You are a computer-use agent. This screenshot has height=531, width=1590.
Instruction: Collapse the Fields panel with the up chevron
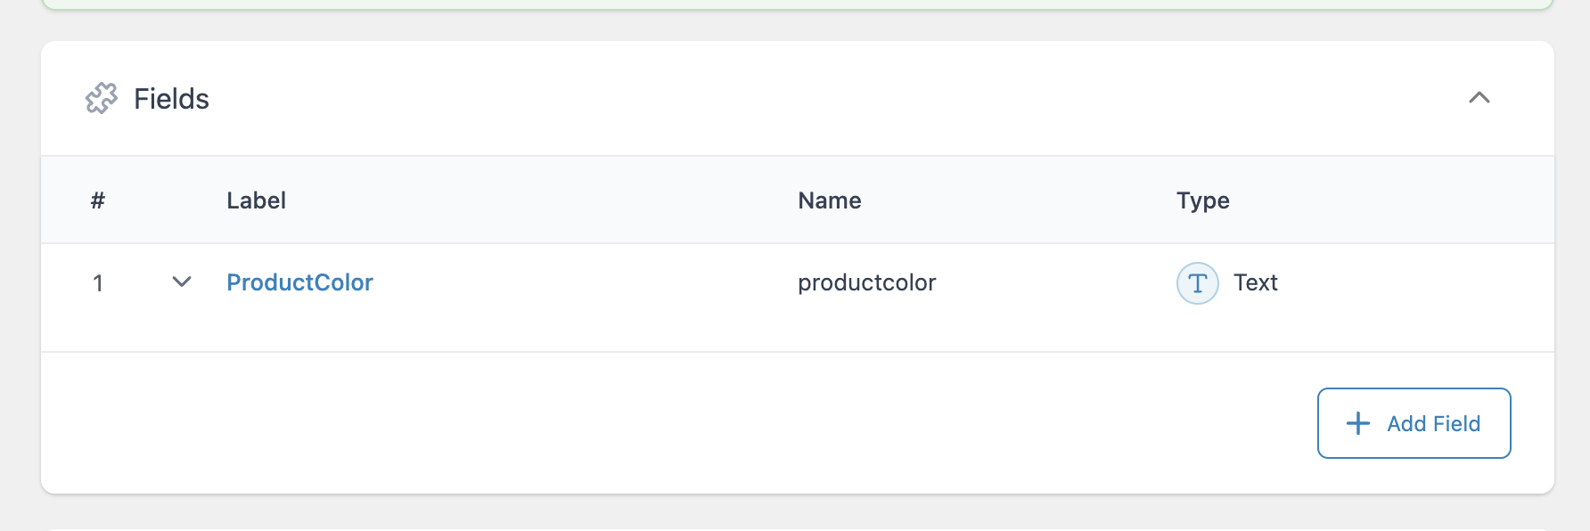pyautogui.click(x=1479, y=97)
